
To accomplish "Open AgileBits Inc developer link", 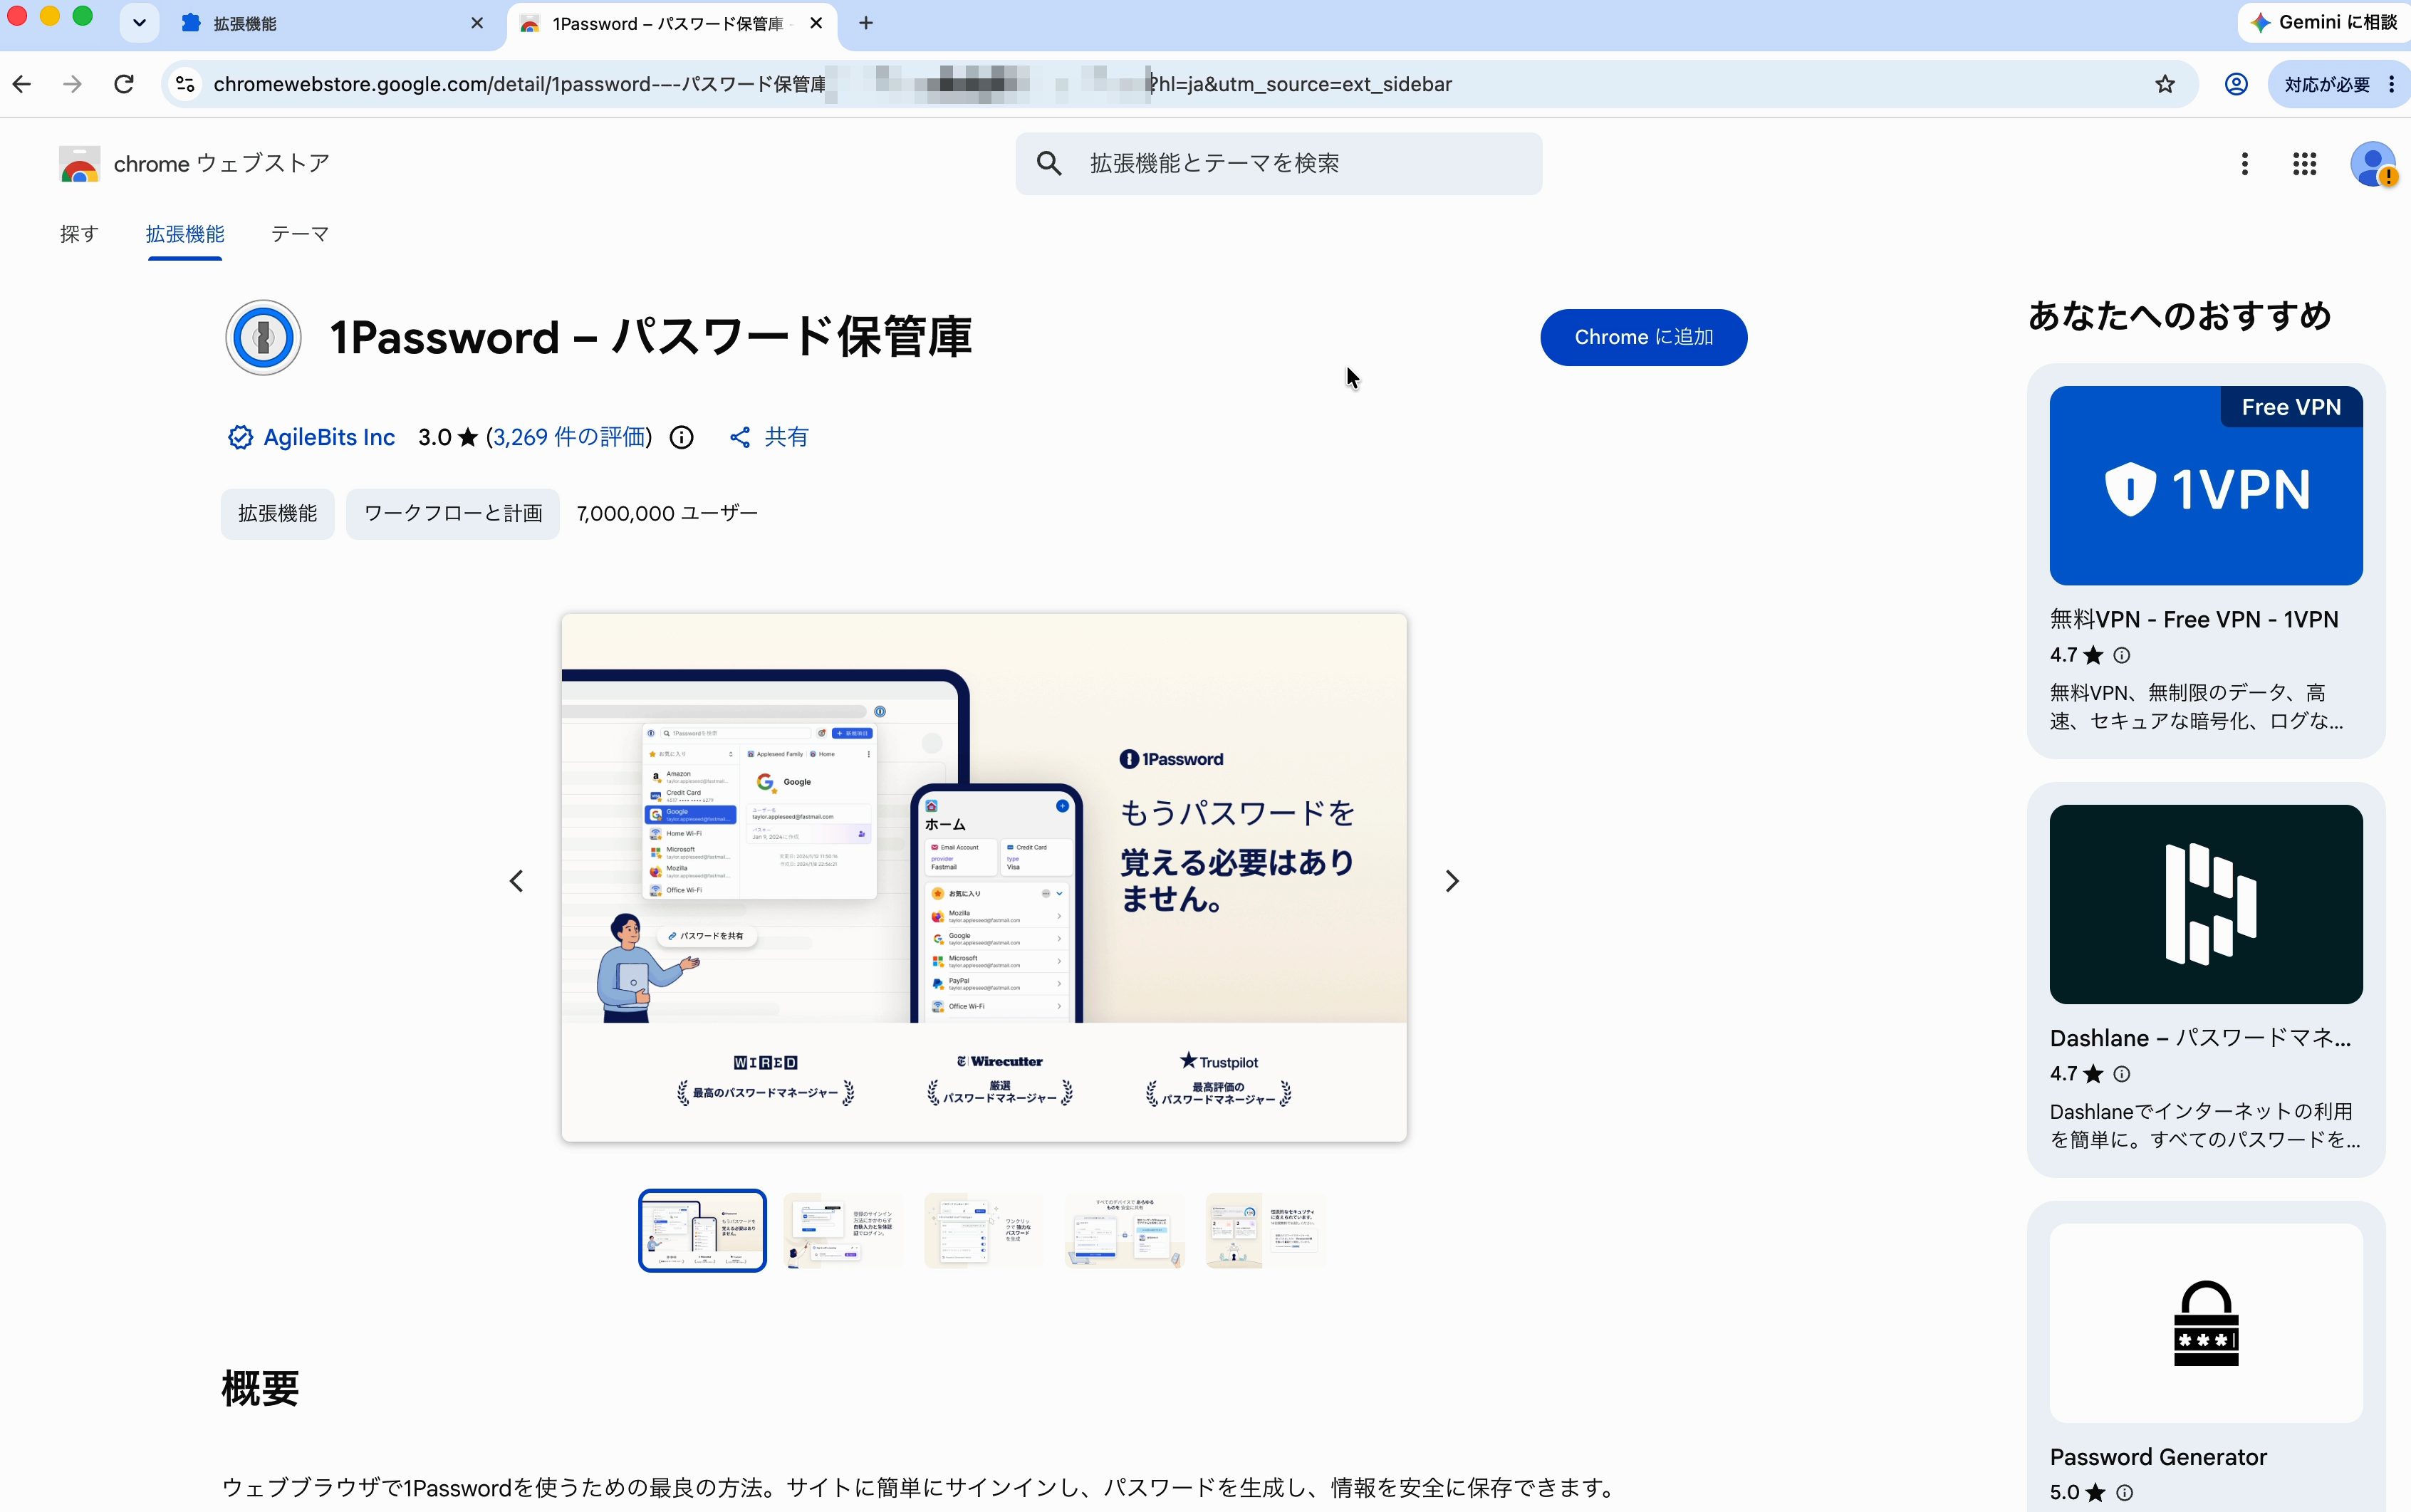I will (329, 437).
